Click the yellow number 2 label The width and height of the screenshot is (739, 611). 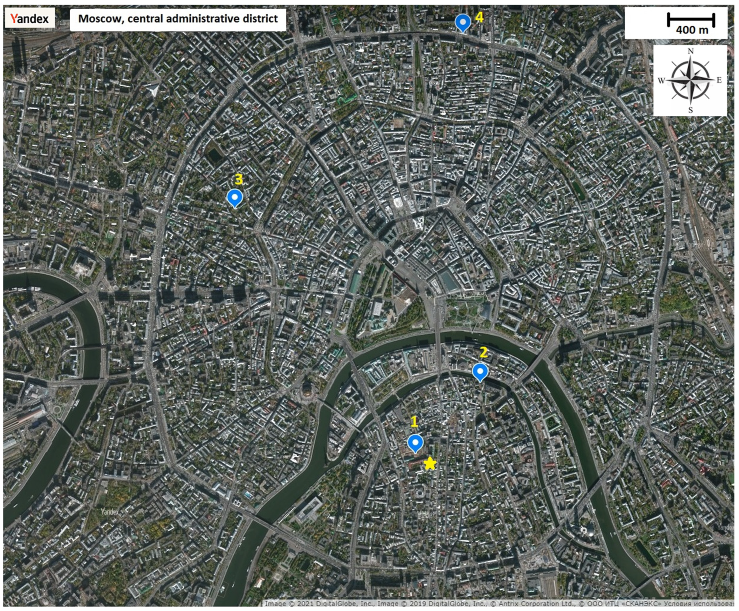[x=484, y=352]
